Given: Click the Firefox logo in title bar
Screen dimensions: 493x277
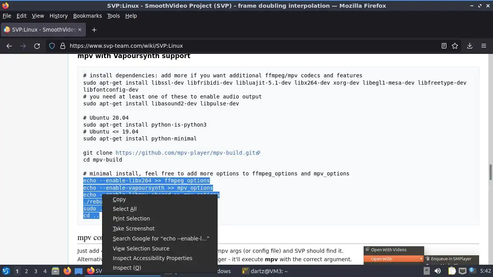Looking at the screenshot, I should click(x=5, y=5).
